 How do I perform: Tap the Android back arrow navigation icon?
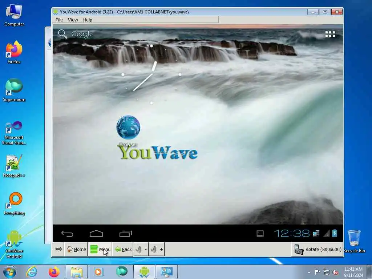(67, 234)
